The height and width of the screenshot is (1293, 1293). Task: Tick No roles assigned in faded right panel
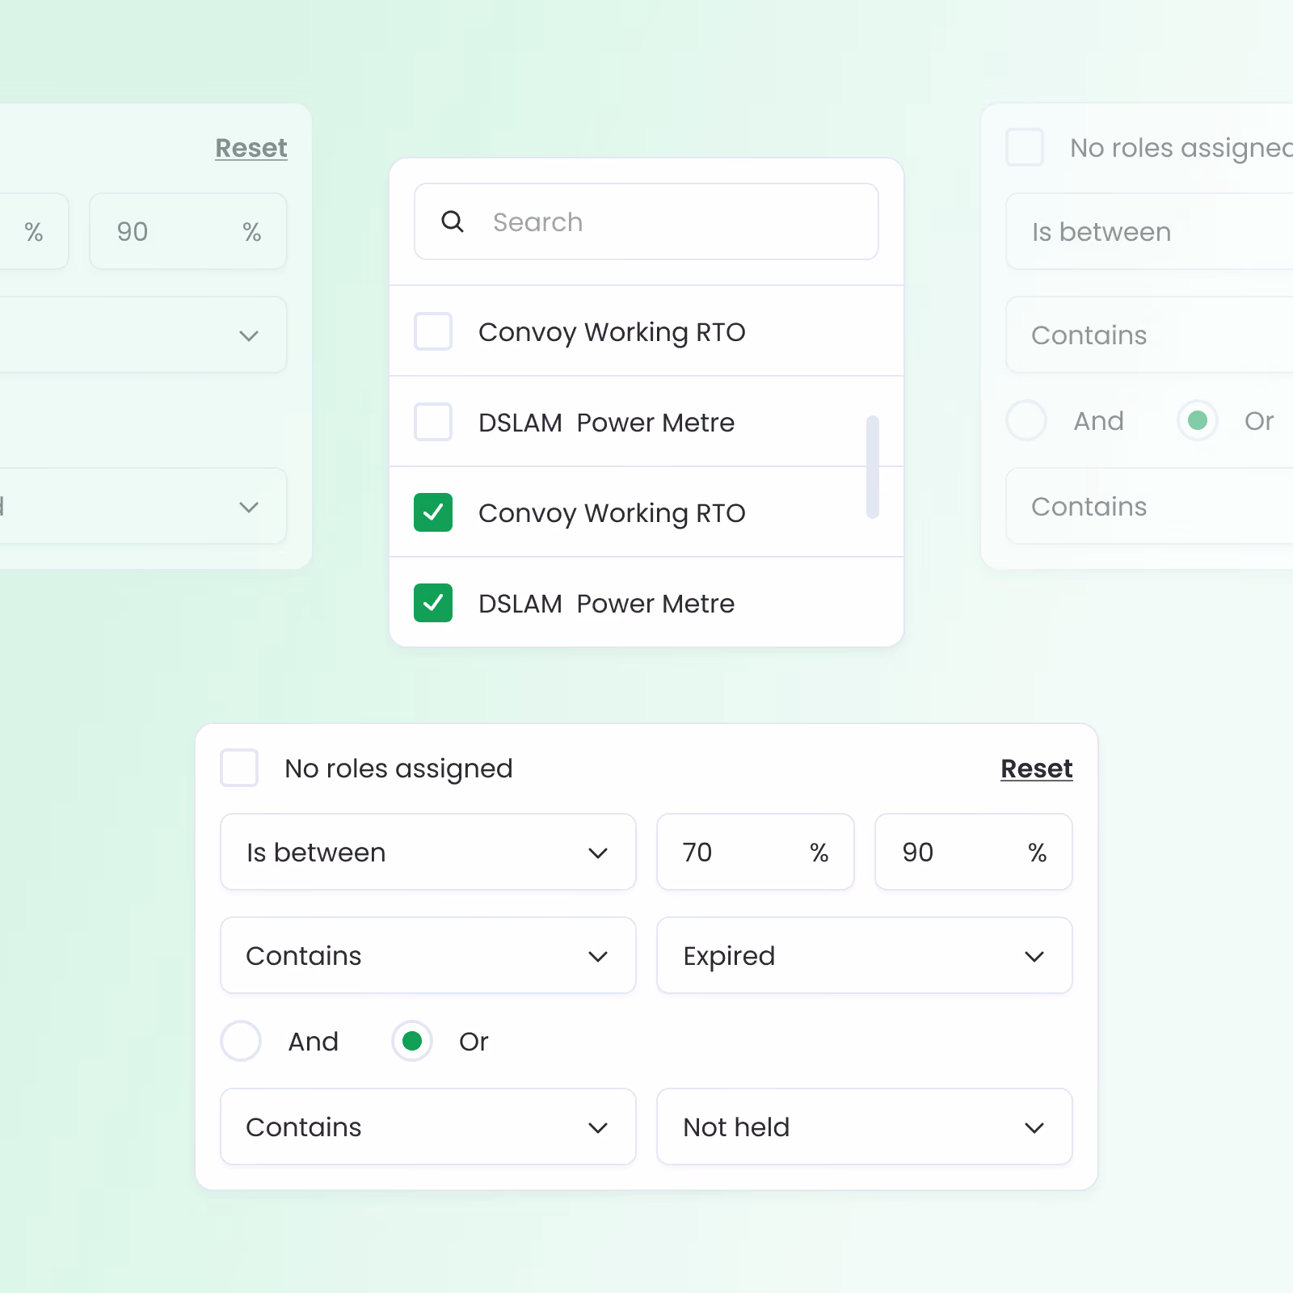[1025, 147]
